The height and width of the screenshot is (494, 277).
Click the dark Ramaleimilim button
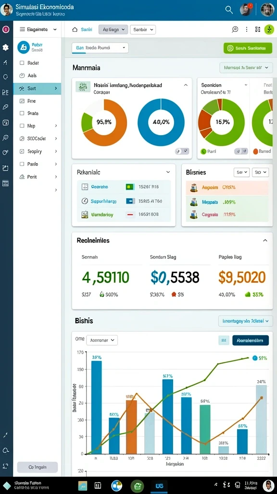[250, 340]
